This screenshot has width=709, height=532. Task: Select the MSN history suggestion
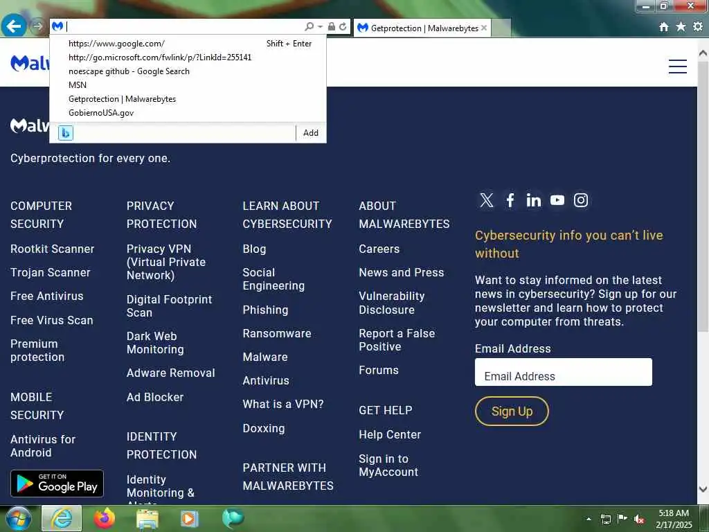pos(188,85)
